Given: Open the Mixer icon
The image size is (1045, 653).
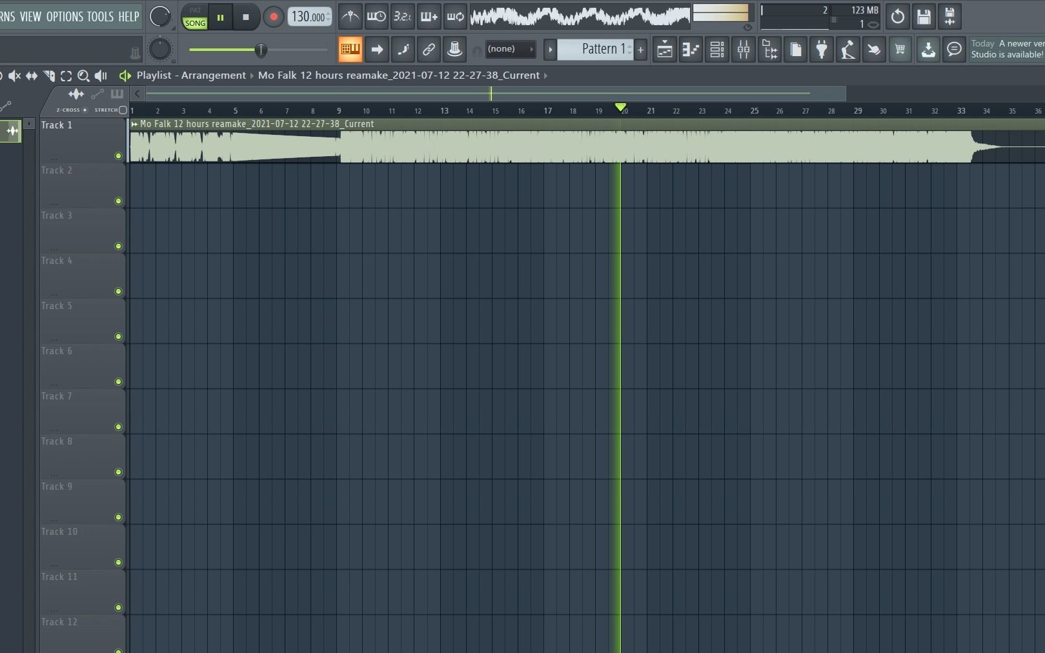Looking at the screenshot, I should coord(744,50).
